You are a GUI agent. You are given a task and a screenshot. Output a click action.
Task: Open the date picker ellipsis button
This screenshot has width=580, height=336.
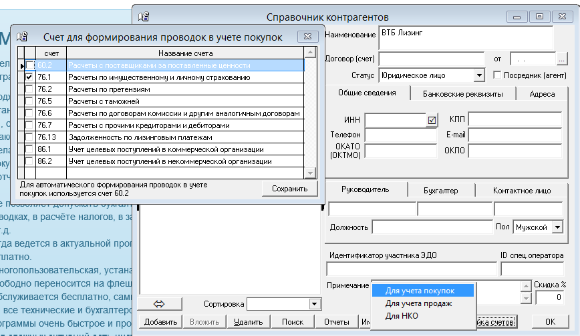pos(561,59)
